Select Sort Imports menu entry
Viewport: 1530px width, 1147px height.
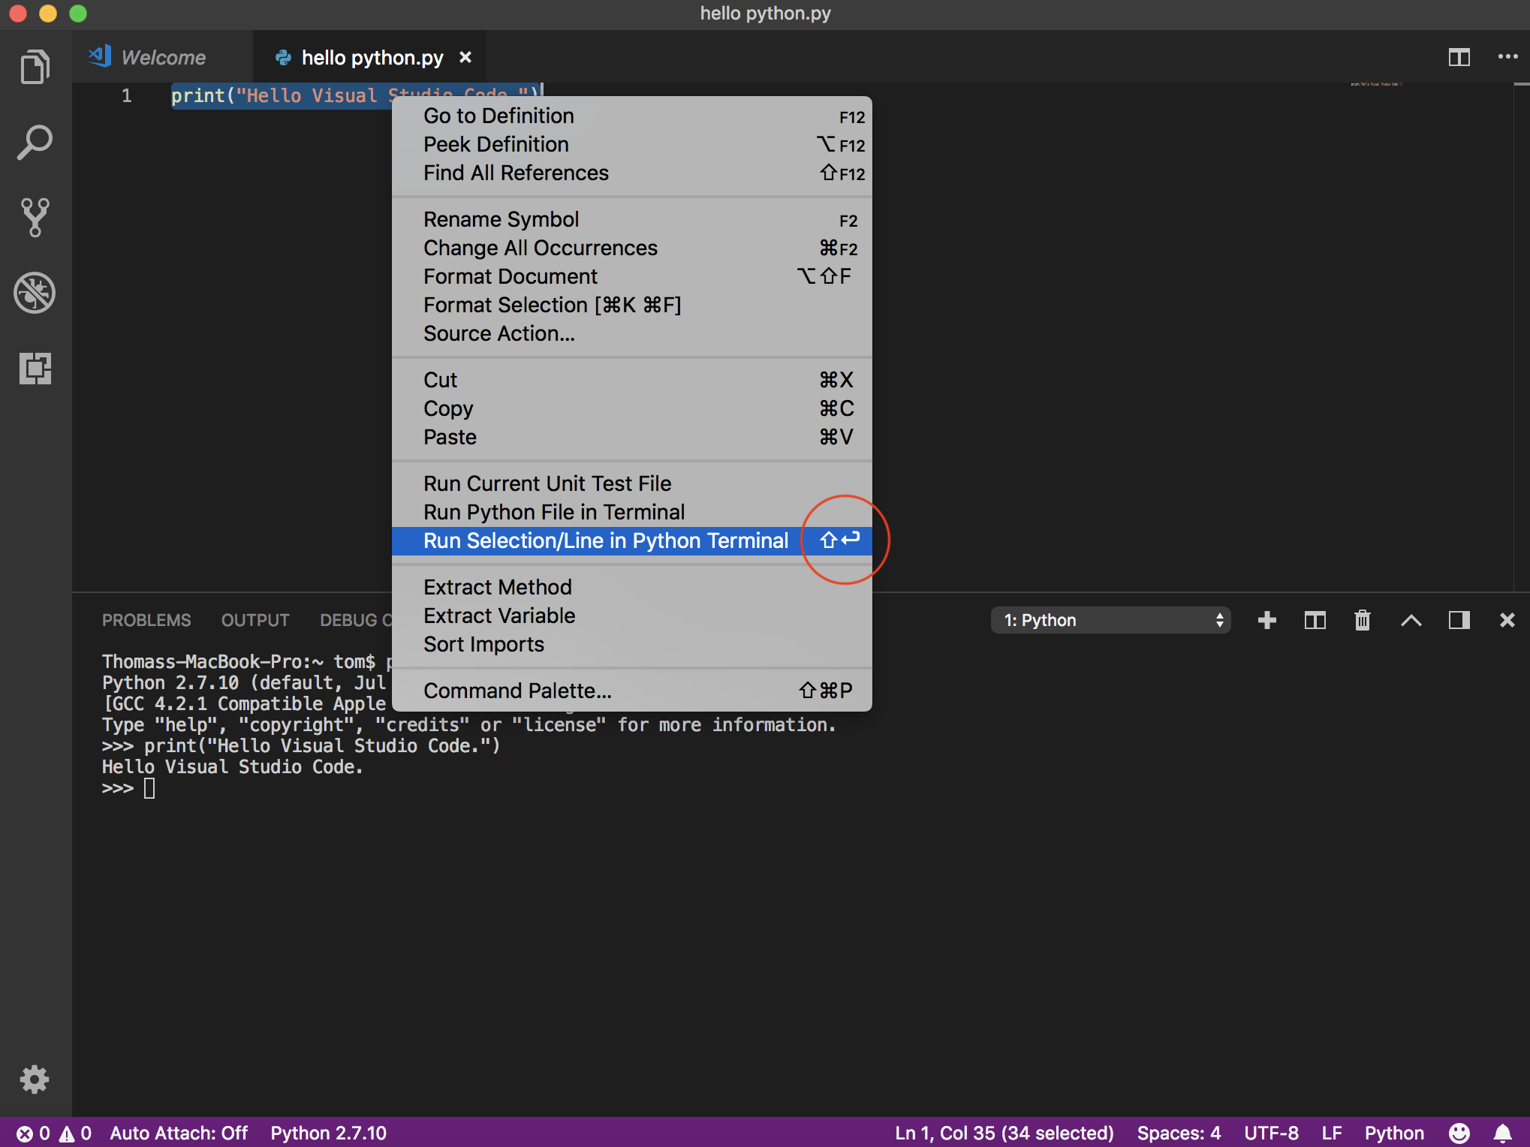632,644
